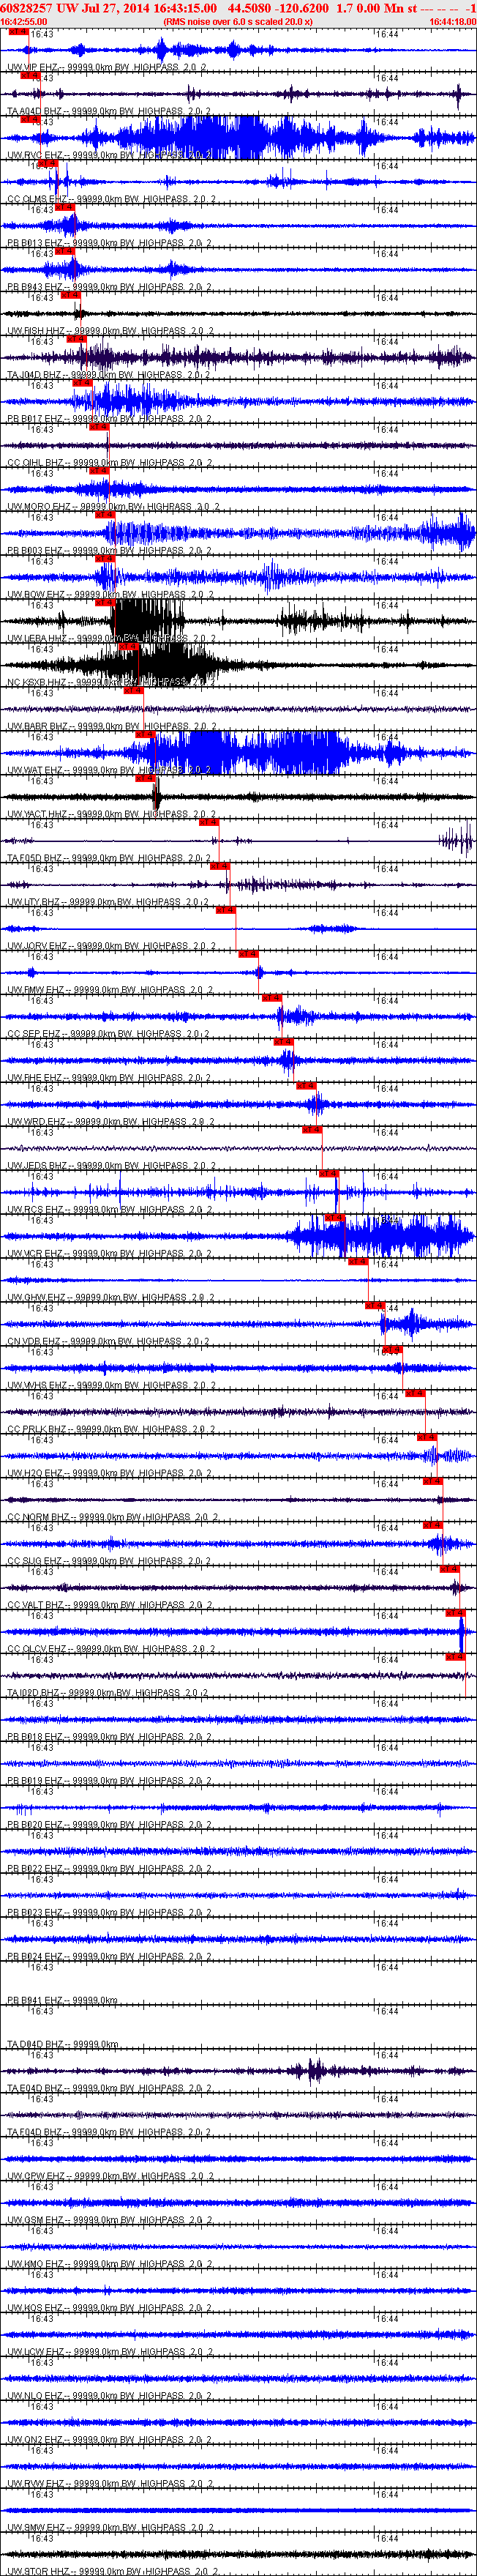Select the "PB B020 EHZ" station label
The width and height of the screenshot is (477, 2576).
pyautogui.click(x=35, y=1824)
